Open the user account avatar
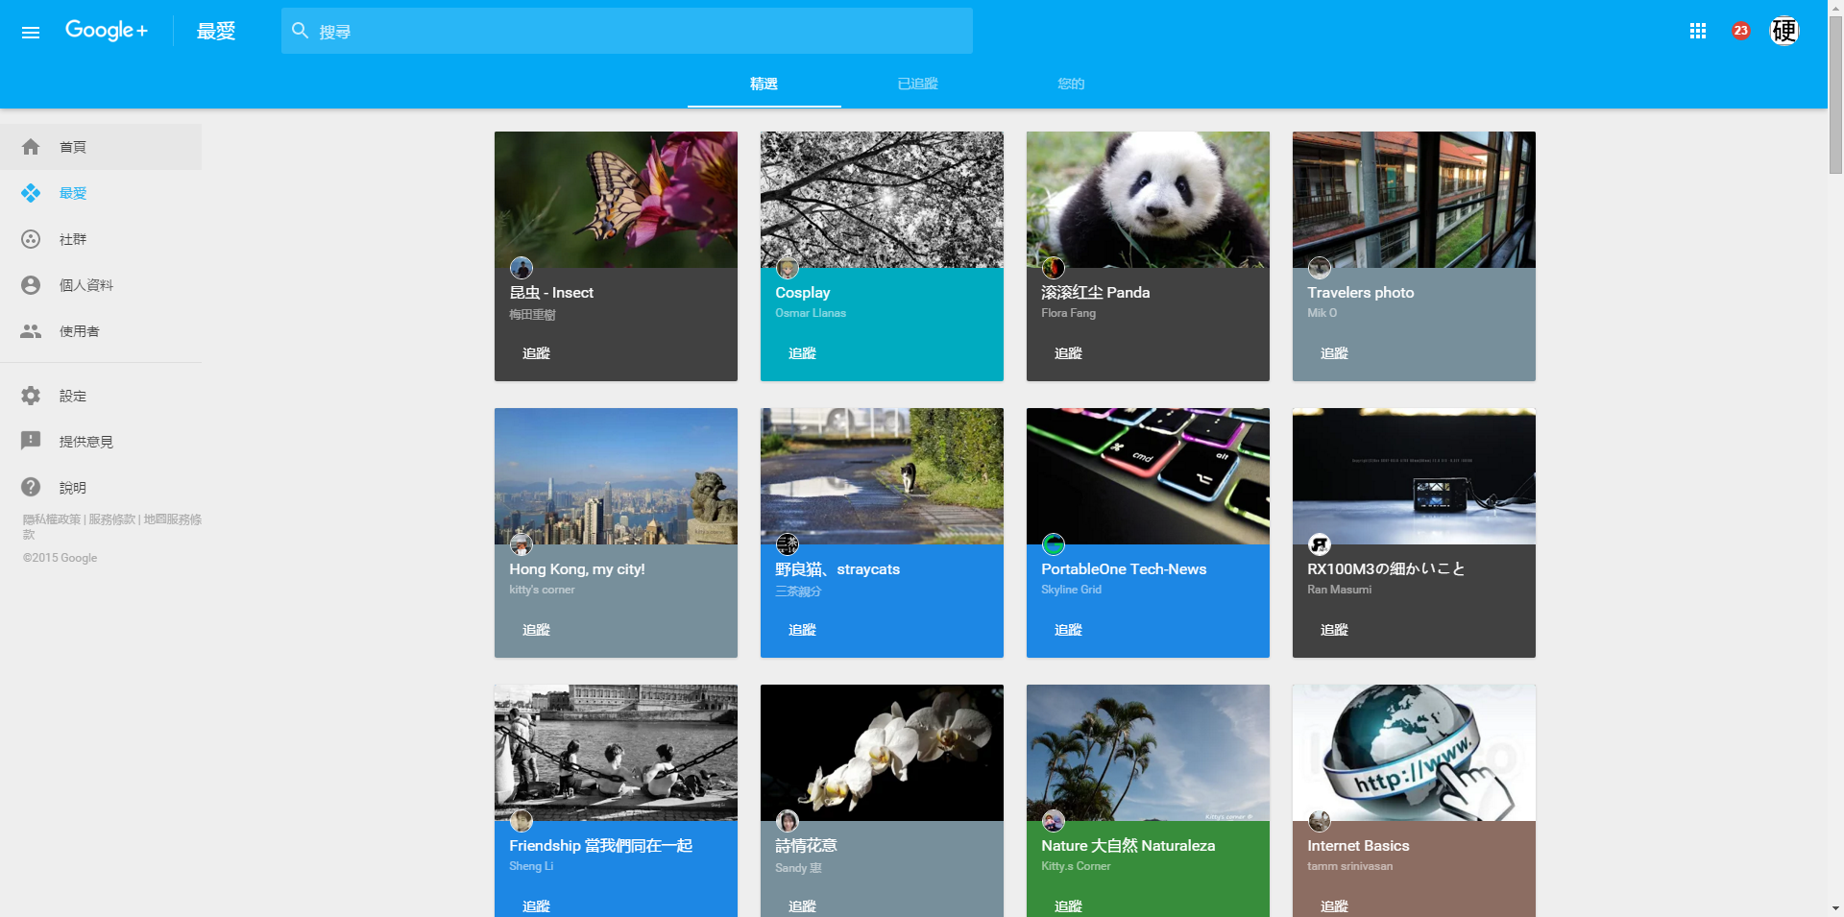The image size is (1844, 917). click(1783, 31)
